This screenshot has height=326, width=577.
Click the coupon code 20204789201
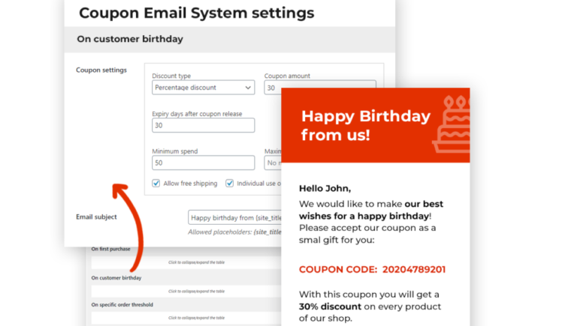[x=414, y=270]
